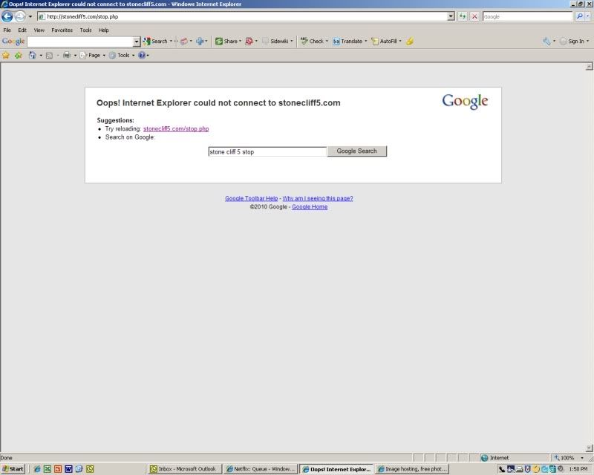Click the 'stone cliff 5 stop' search field

[267, 151]
